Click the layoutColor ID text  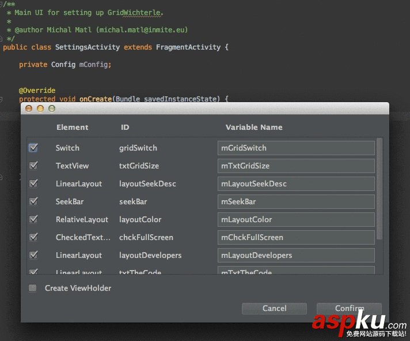(140, 219)
